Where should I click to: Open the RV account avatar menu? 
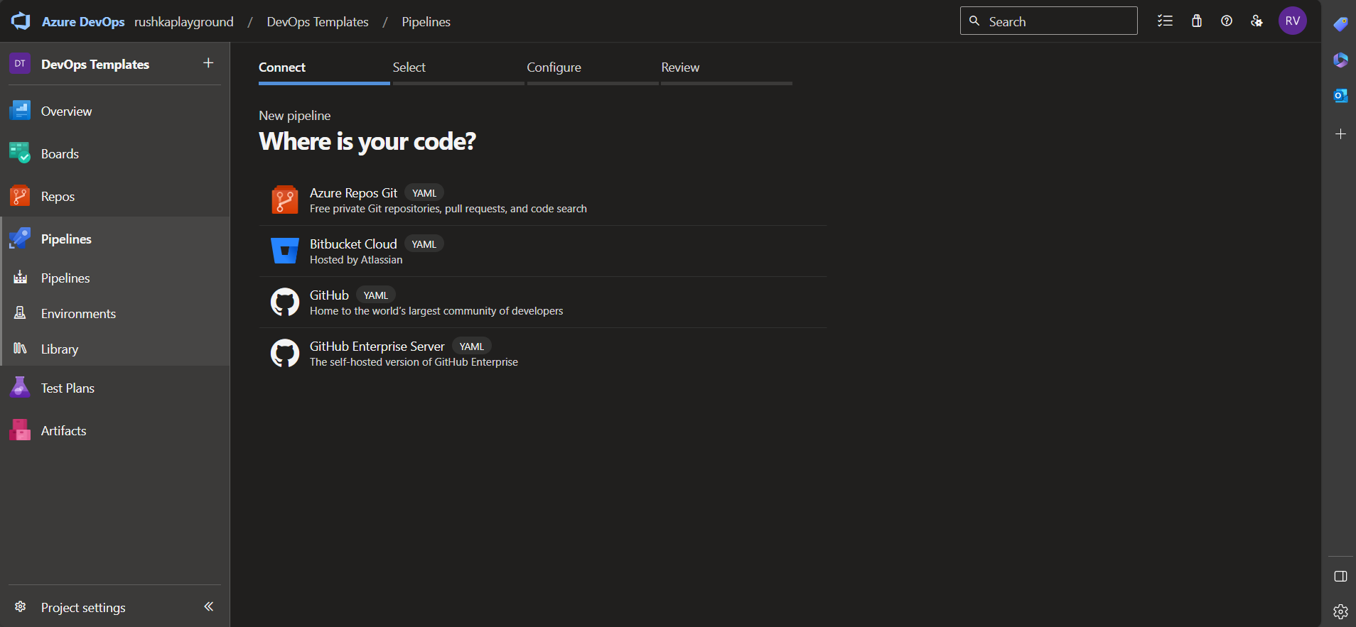[x=1292, y=21]
